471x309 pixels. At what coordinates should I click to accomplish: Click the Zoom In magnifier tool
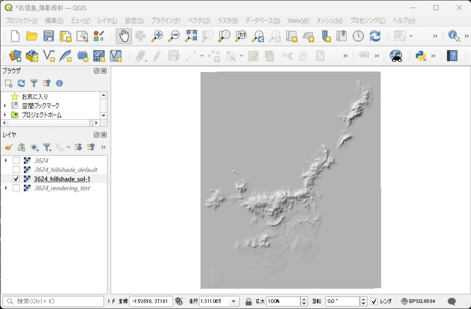coord(157,36)
